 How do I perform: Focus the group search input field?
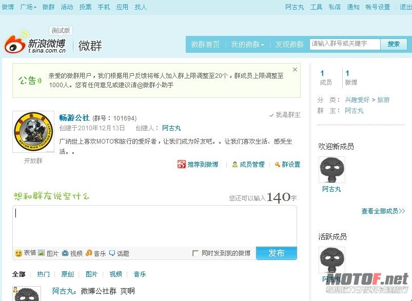345,44
